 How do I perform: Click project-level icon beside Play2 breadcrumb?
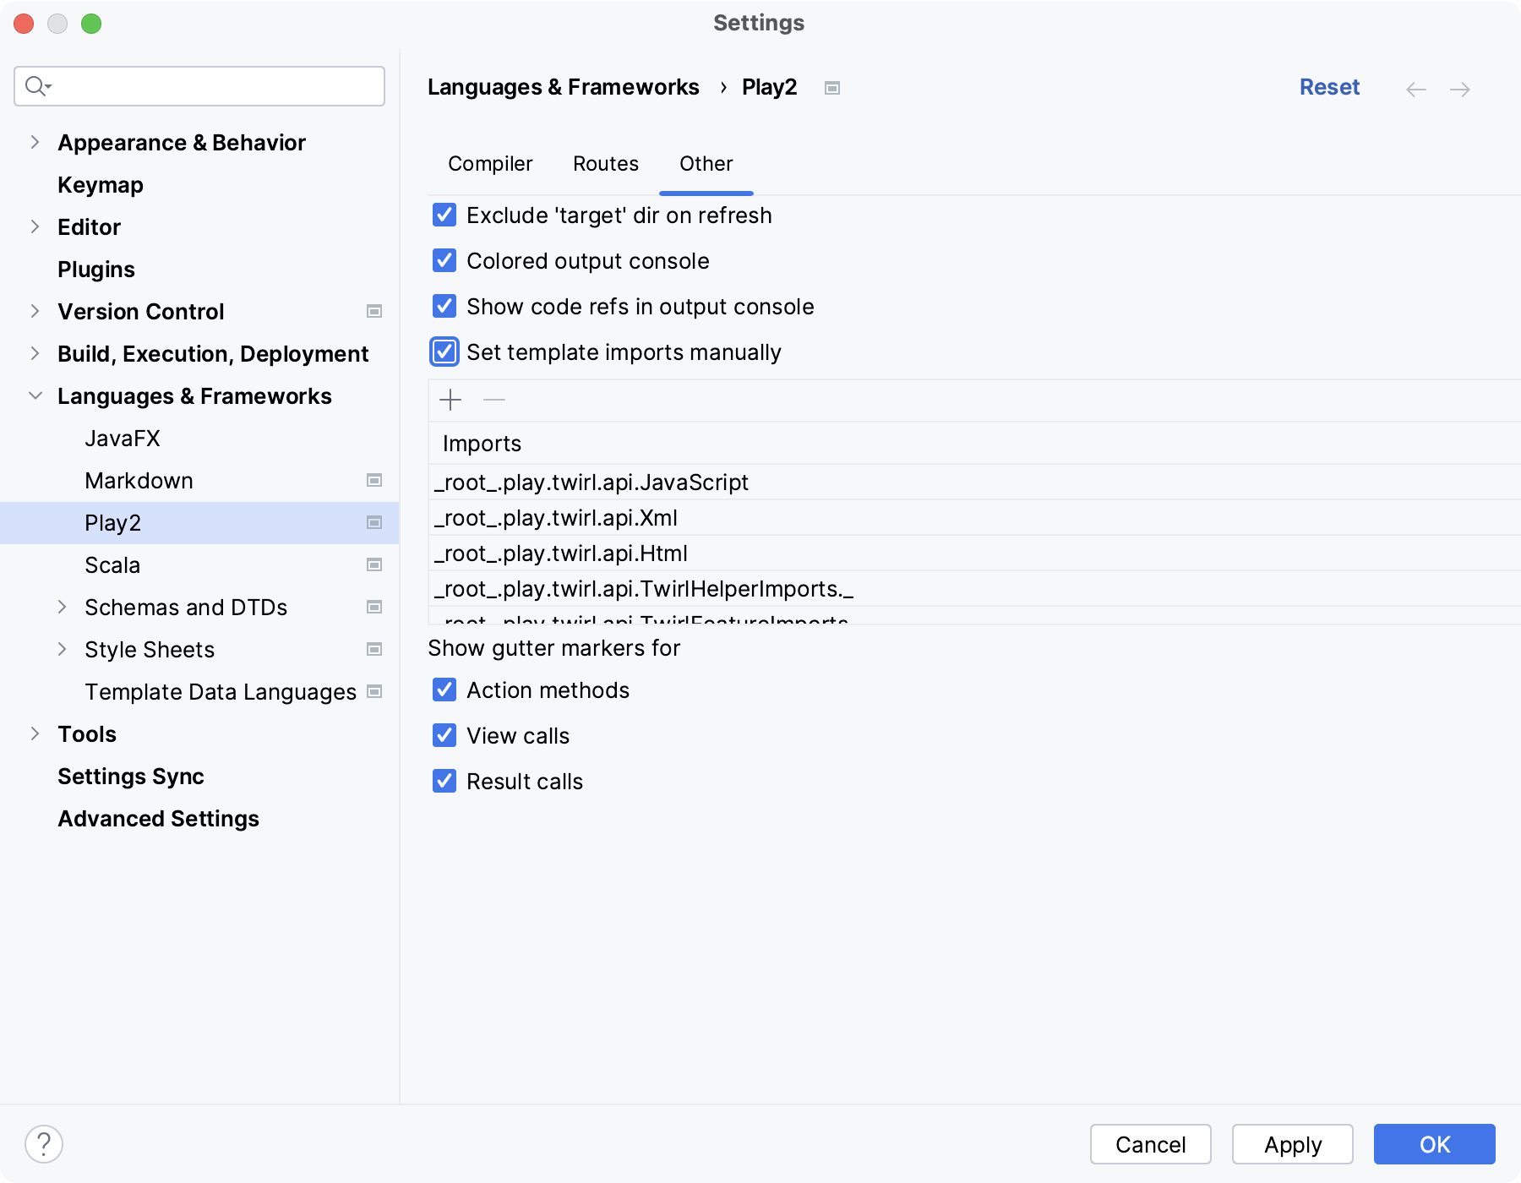(x=832, y=88)
